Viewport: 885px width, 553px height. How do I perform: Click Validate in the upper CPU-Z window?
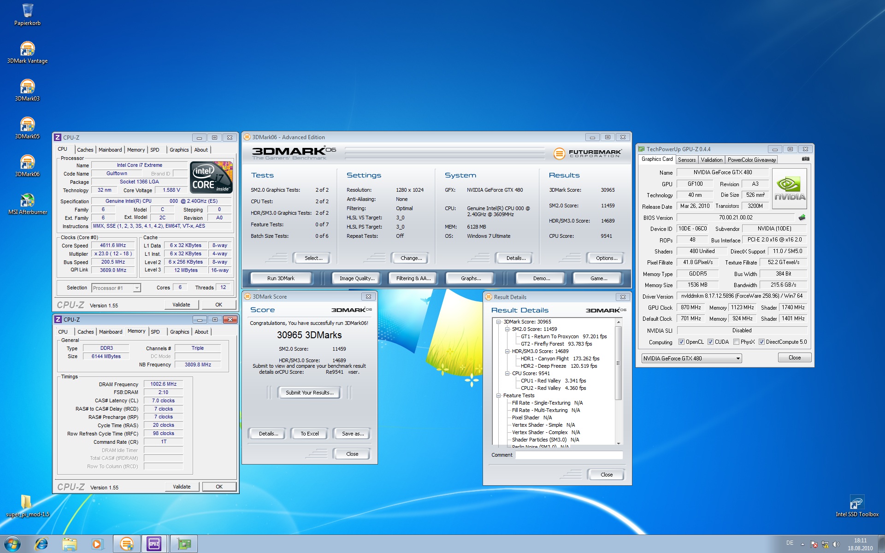(x=181, y=305)
